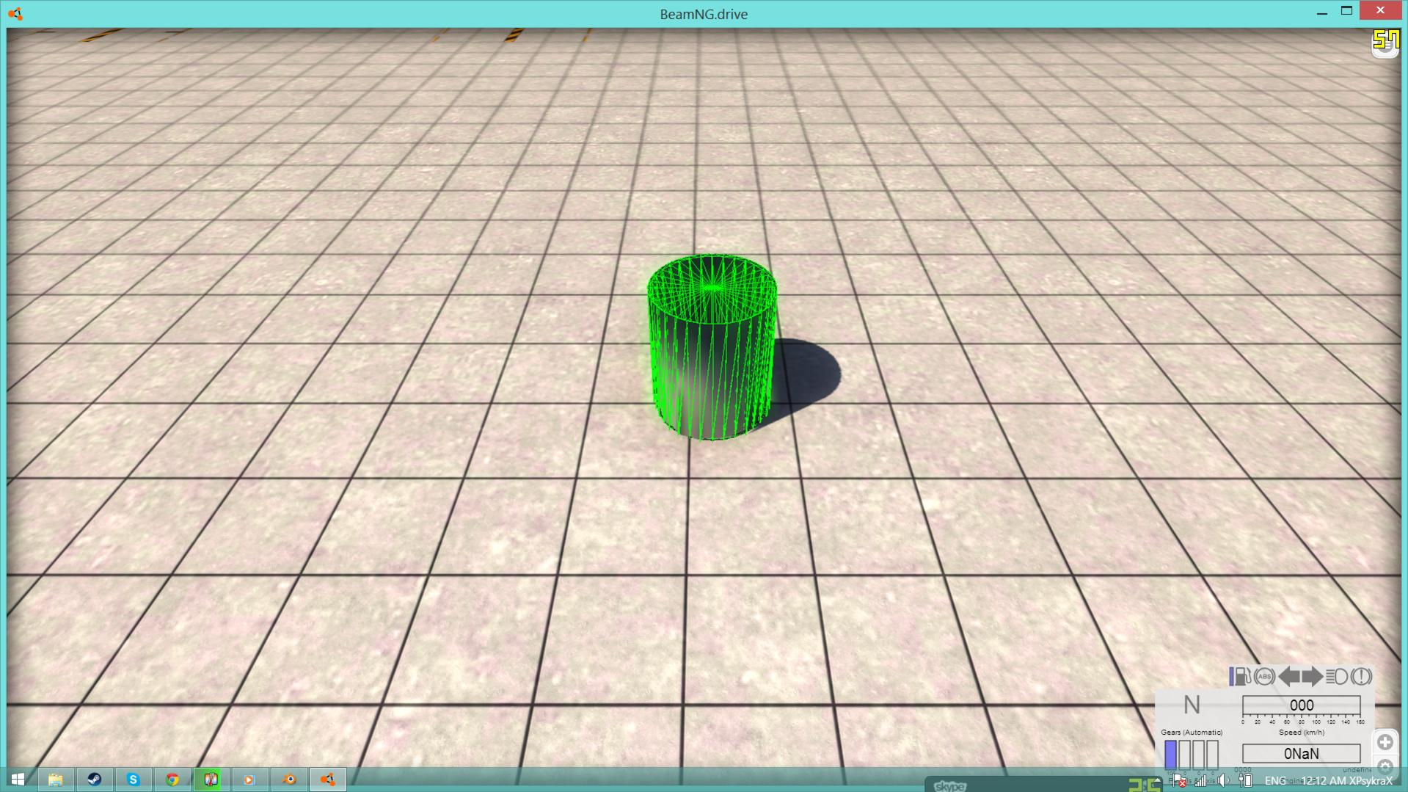Open File Explorer from taskbar

[x=56, y=780]
